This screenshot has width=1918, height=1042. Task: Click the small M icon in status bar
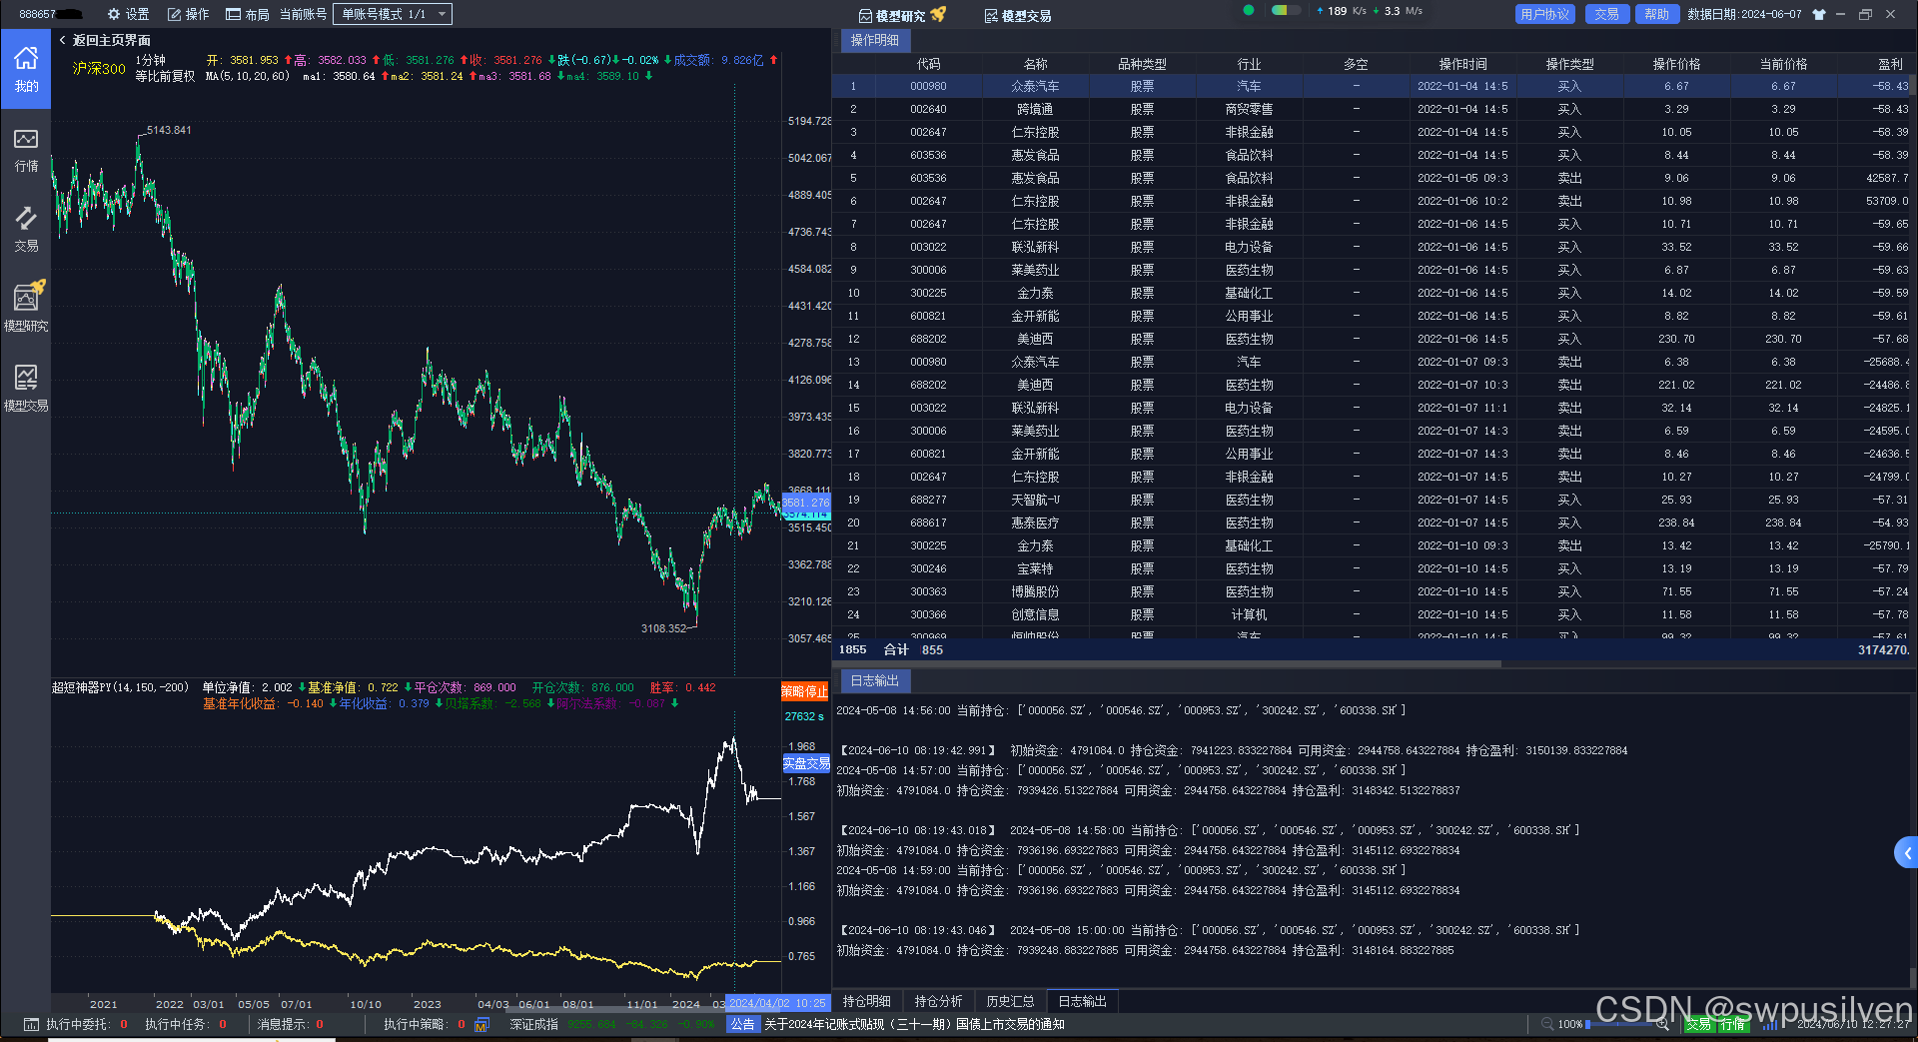[481, 1024]
